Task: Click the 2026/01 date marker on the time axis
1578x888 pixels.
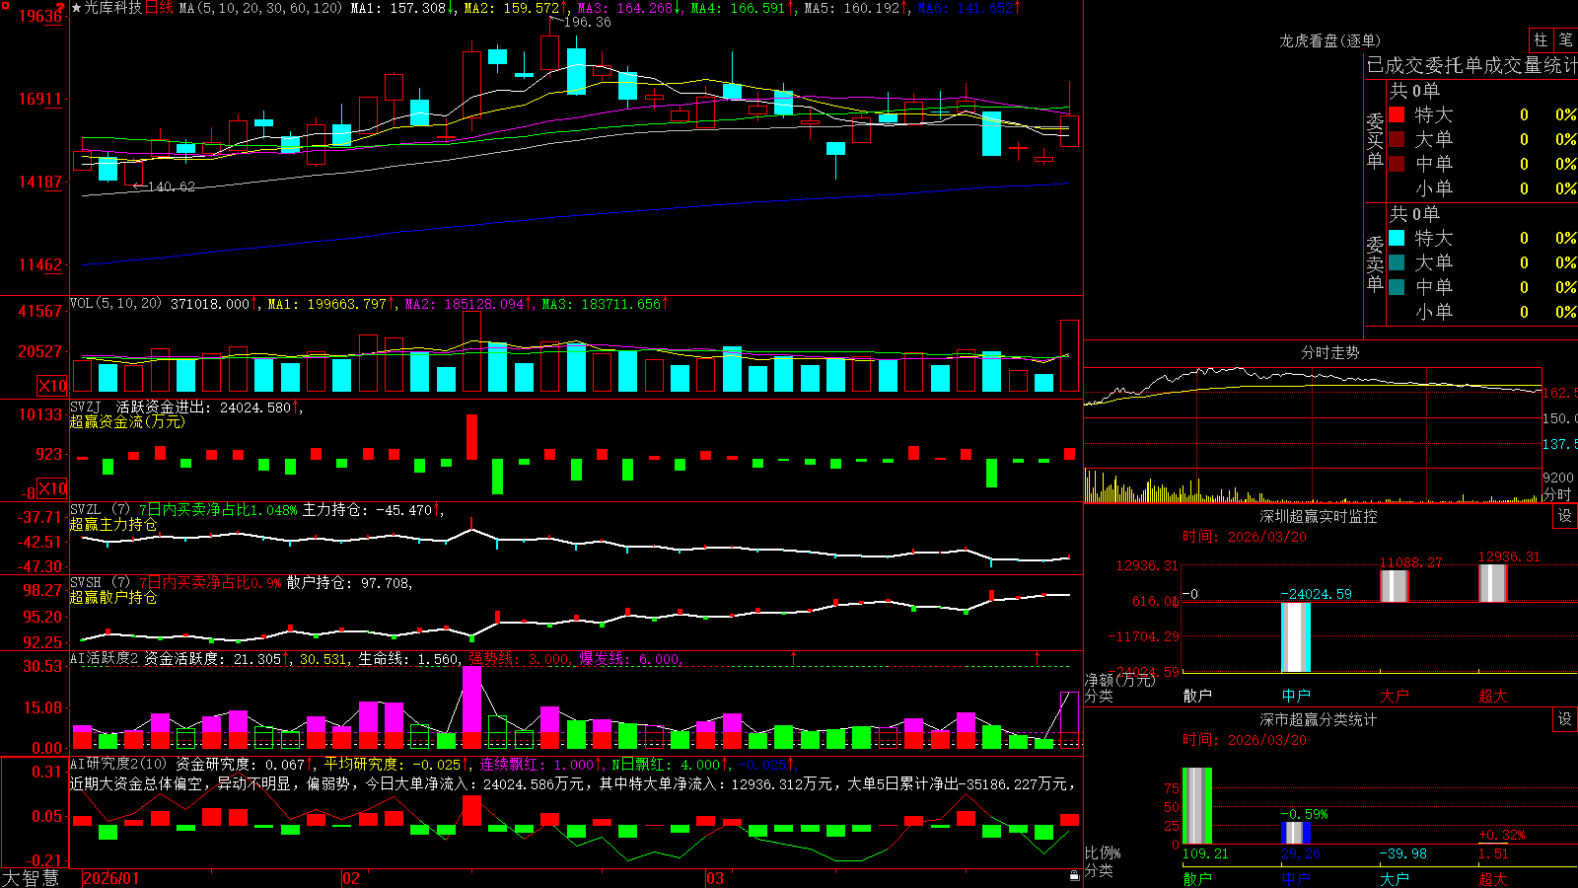Action: (111, 878)
